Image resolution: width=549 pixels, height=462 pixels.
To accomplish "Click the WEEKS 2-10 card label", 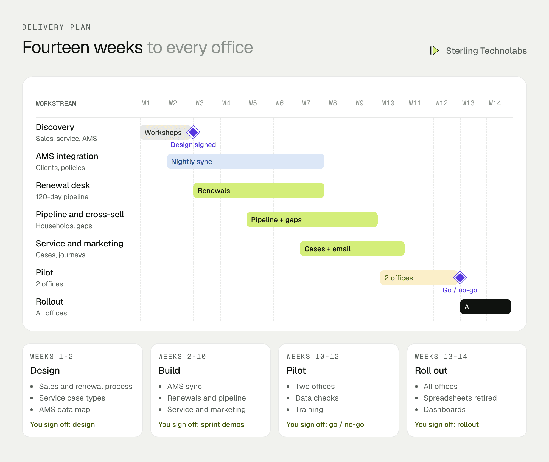I will 182,357.
